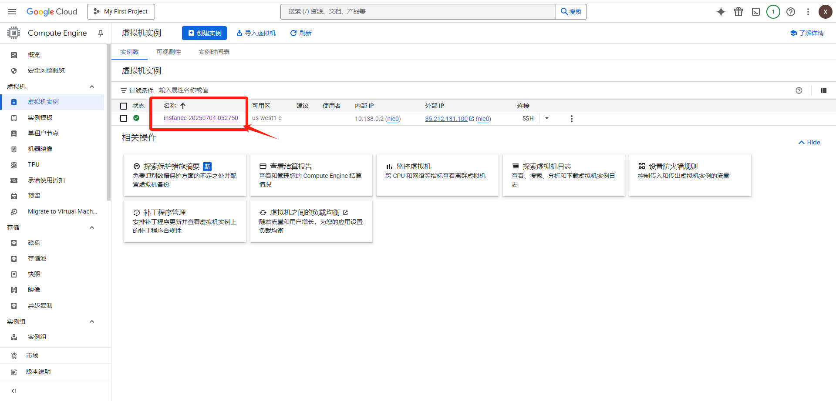Open the 设置防火墙规则 card
The height and width of the screenshot is (401, 836).
pyautogui.click(x=690, y=175)
